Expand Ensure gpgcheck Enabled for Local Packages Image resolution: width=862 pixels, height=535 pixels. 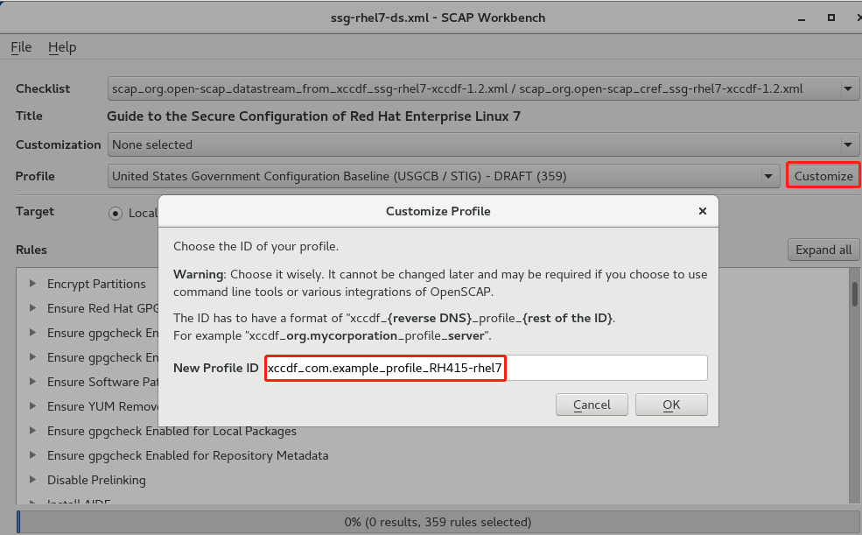click(x=33, y=431)
